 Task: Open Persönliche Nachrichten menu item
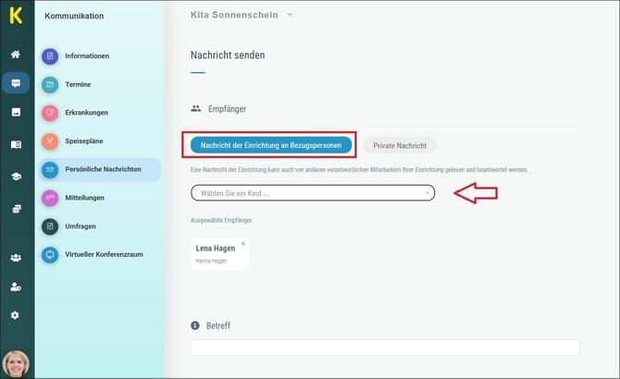(x=100, y=169)
